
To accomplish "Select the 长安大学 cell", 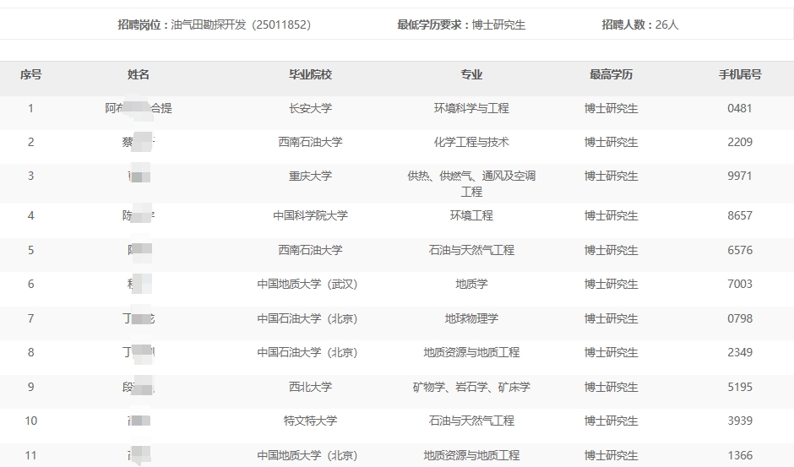I will [x=310, y=108].
